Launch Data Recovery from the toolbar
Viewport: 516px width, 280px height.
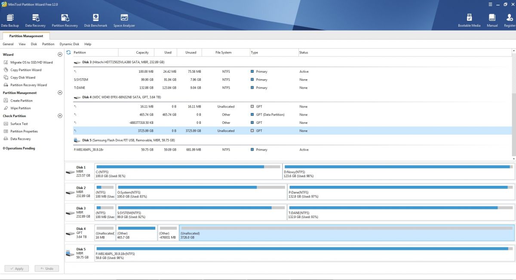tap(35, 20)
